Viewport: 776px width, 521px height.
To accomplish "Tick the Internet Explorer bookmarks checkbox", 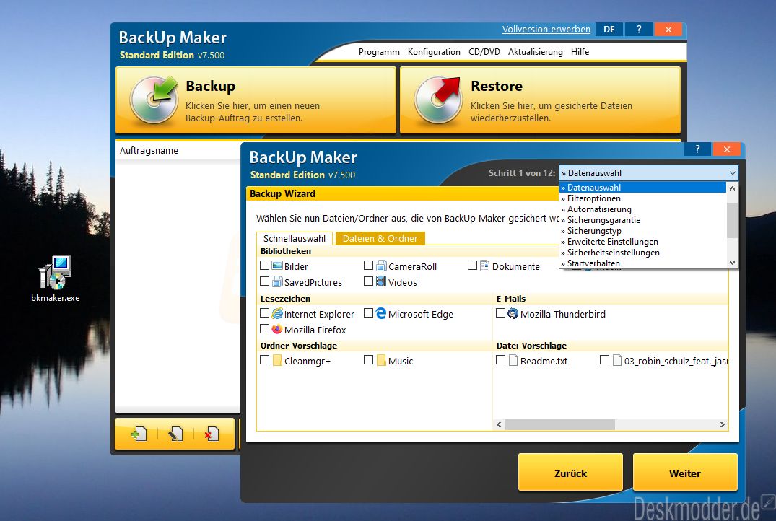I will pyautogui.click(x=265, y=313).
